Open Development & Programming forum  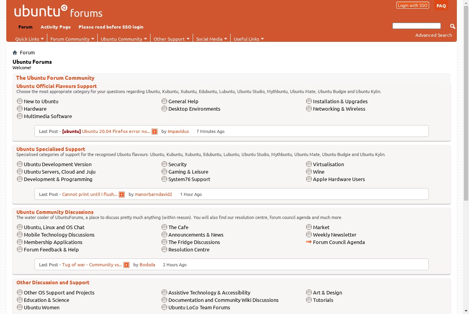pos(58,179)
